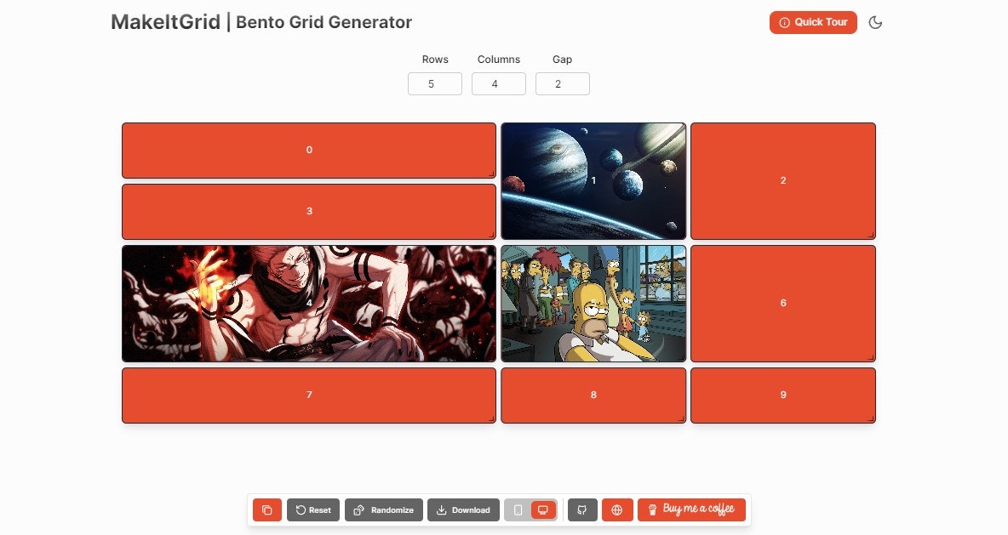This screenshot has width=1008, height=535.
Task: Open the website globe icon
Action: [617, 510]
